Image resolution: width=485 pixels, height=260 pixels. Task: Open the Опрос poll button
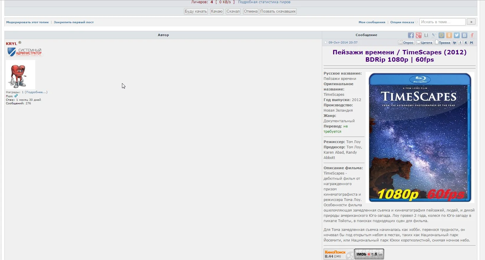(x=406, y=43)
